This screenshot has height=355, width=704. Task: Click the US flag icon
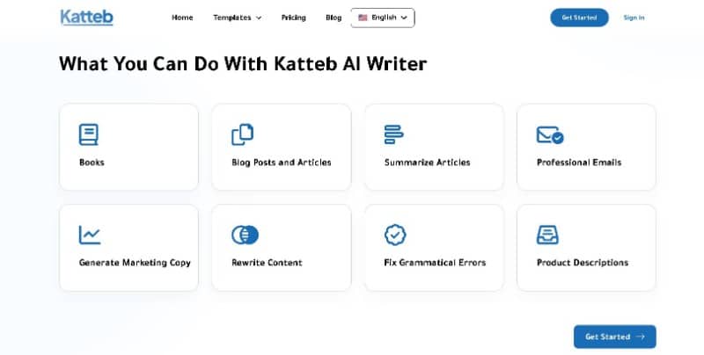363,18
